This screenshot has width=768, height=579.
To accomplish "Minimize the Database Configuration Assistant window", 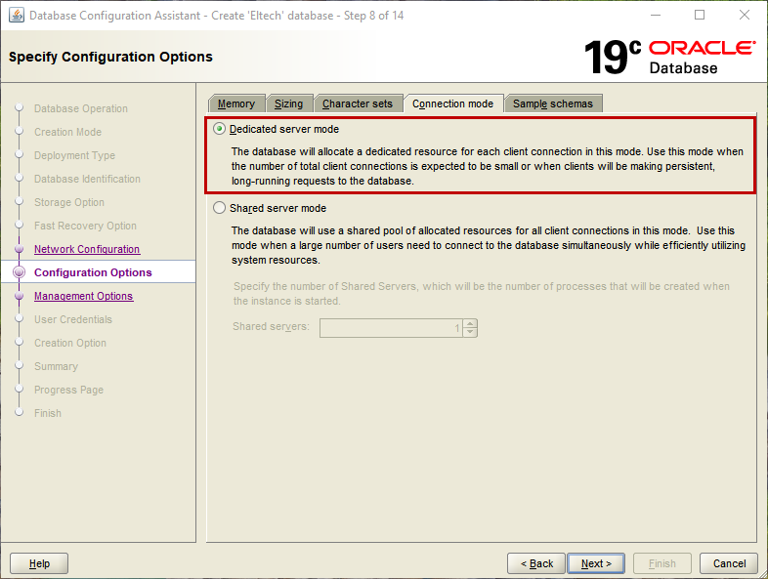I will pos(656,16).
